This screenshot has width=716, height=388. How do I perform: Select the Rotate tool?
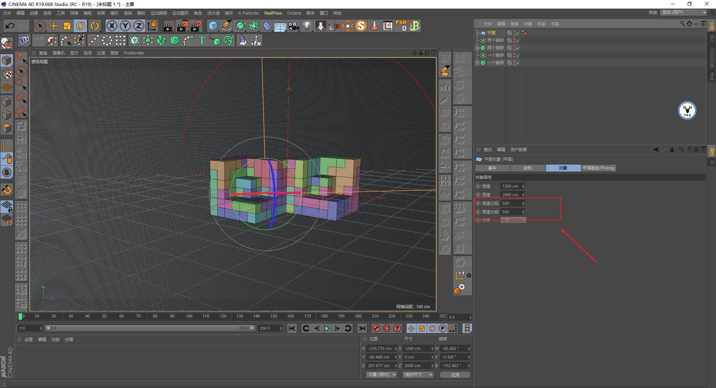[x=81, y=26]
